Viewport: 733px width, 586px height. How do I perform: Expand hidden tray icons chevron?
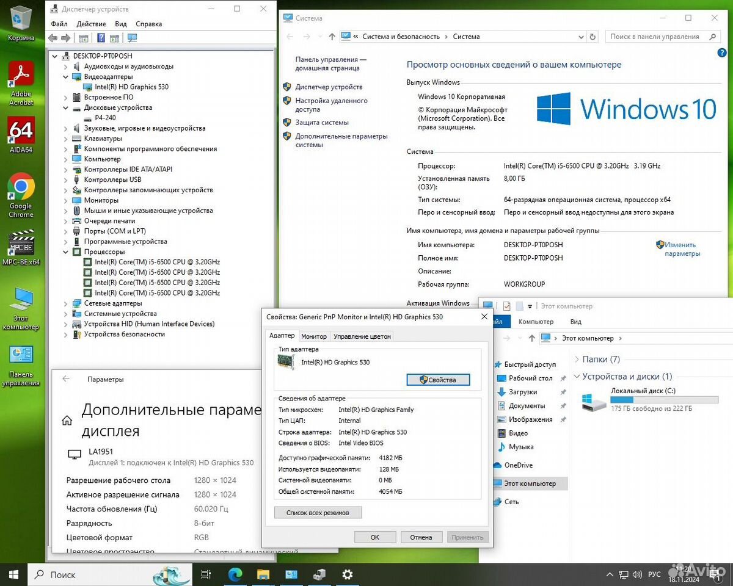click(x=609, y=574)
